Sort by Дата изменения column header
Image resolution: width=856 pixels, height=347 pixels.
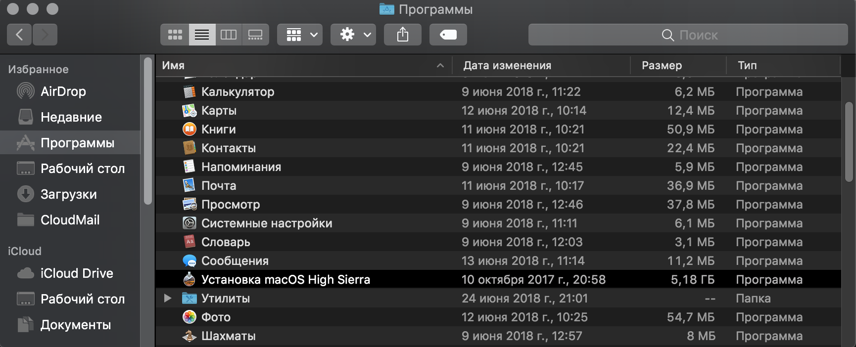coord(541,65)
